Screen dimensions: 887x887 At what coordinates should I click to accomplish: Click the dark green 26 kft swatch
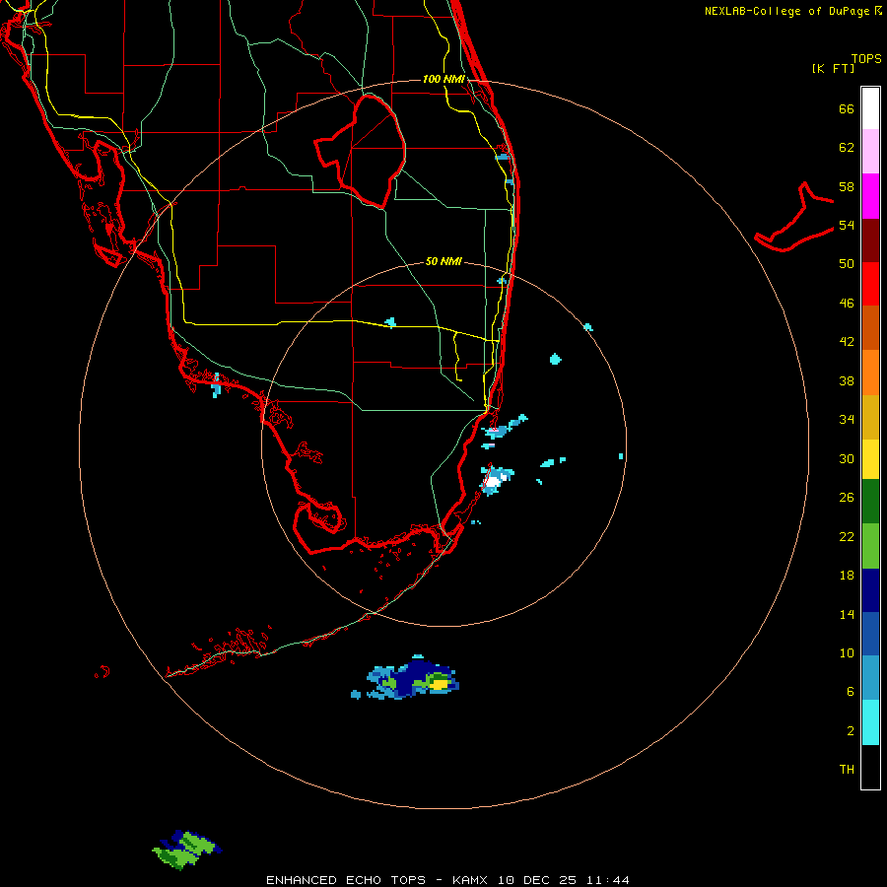(x=870, y=502)
